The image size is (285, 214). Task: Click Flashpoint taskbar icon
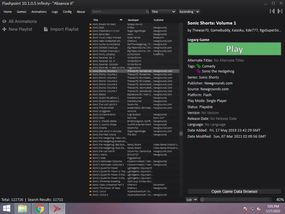click(x=57, y=208)
